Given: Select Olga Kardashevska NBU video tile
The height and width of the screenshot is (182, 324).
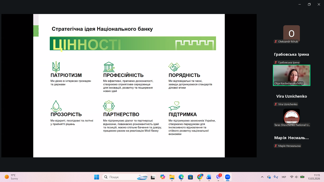Looking at the screenshot, I should pyautogui.click(x=291, y=75).
